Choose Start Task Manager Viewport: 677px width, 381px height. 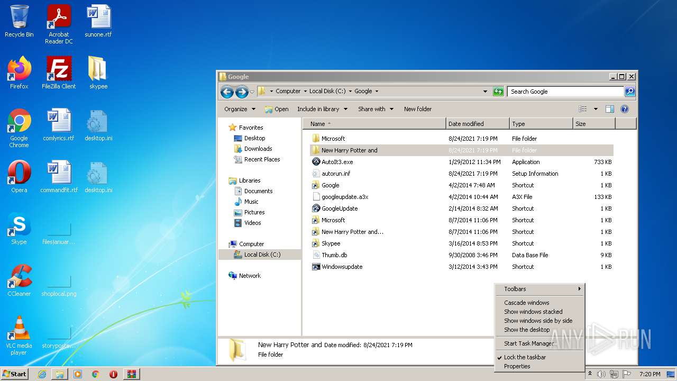(539, 343)
